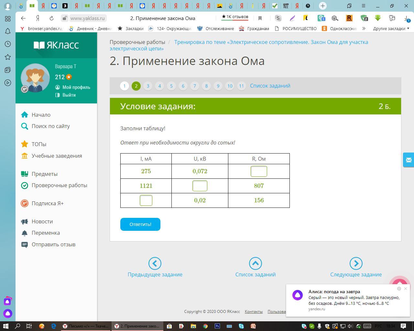Image resolution: width=414 pixels, height=331 pixels.
Task: Click the www.yaklass.ru address field
Action: [87, 18]
